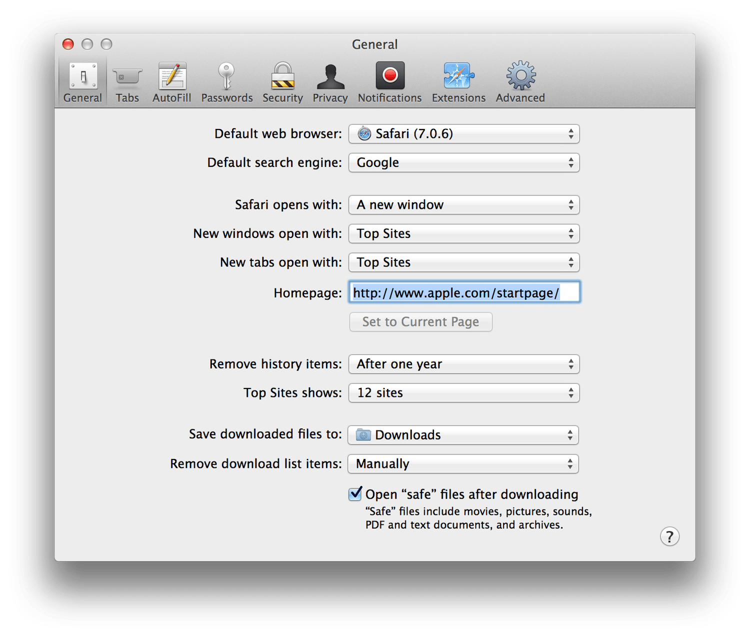
Task: Click the "Top Sites shows:" label
Action: pos(292,393)
